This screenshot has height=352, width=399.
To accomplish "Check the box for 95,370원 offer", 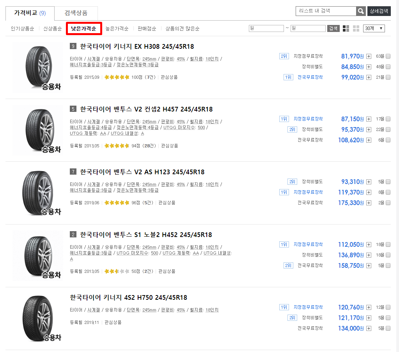I will [x=388, y=129].
